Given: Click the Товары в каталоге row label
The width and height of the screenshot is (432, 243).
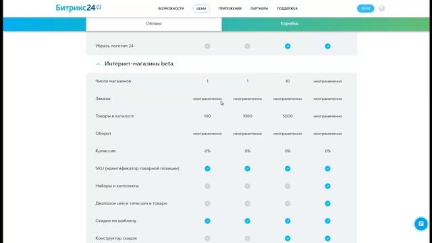Looking at the screenshot, I should pos(115,116).
